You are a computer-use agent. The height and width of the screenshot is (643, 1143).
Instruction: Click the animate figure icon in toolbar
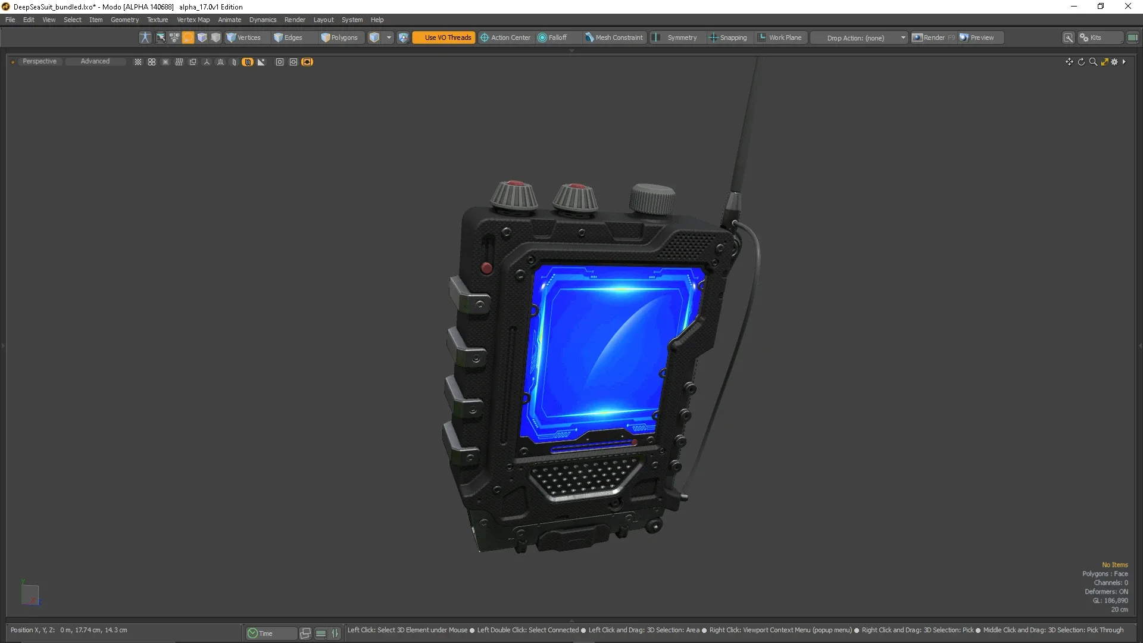(x=145, y=38)
